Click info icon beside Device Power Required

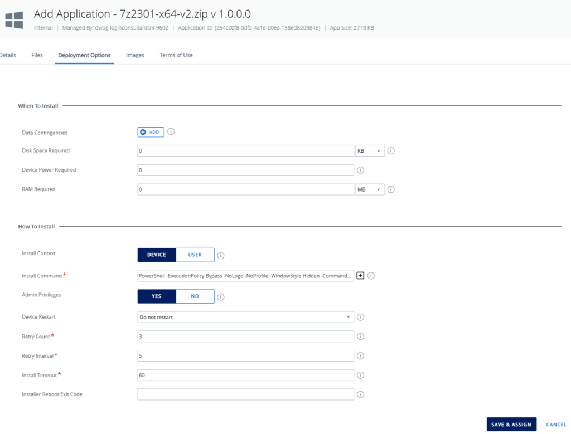(360, 170)
